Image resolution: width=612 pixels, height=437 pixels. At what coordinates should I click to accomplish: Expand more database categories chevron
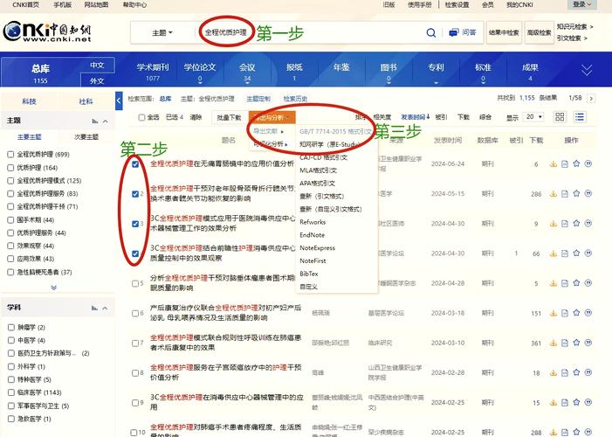point(587,71)
